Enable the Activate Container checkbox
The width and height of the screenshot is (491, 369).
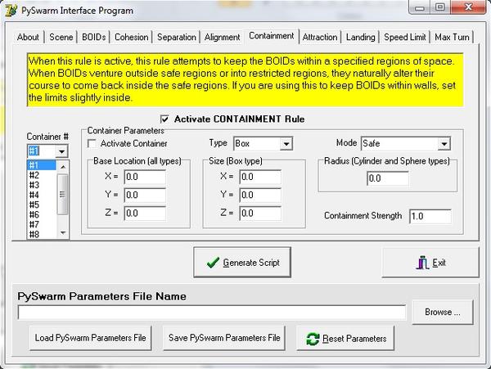[x=92, y=144]
